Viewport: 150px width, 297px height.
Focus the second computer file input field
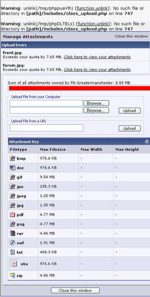coord(46,110)
